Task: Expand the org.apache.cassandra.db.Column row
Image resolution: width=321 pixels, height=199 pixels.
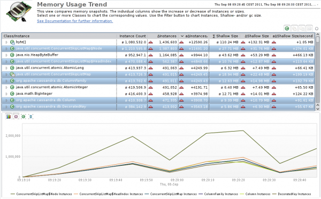Action: click(x=6, y=100)
